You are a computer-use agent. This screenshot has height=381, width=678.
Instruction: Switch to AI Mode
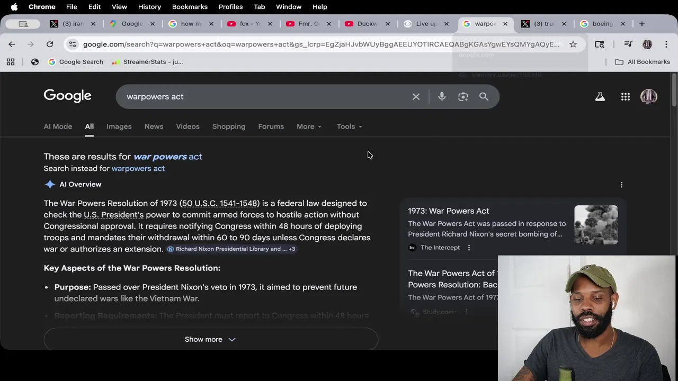(x=58, y=126)
